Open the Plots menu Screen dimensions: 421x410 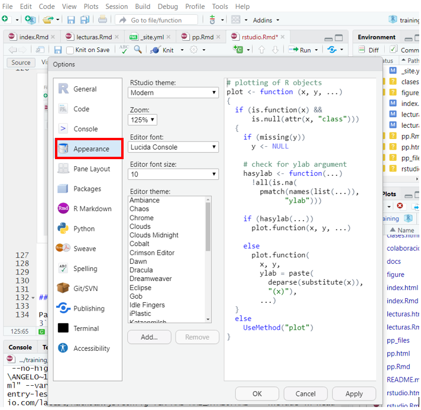click(91, 6)
